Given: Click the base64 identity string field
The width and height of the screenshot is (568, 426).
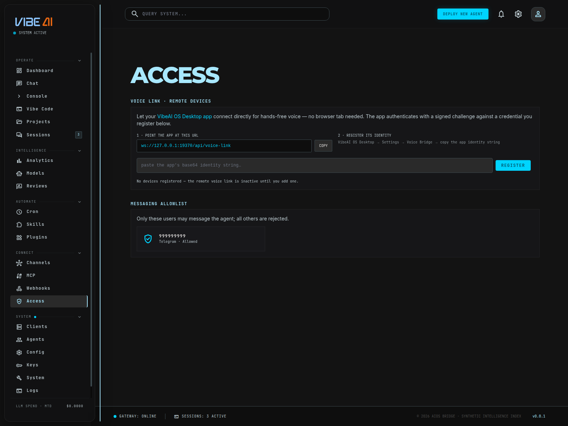Looking at the screenshot, I should [x=315, y=165].
